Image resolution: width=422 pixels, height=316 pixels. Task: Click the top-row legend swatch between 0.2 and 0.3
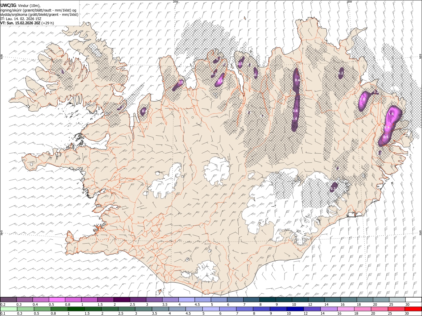point(8,300)
